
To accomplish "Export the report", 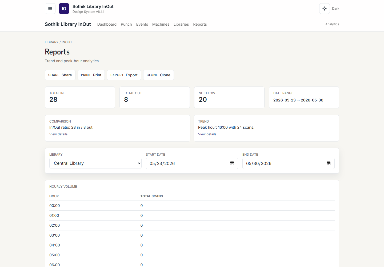I will tap(124, 75).
